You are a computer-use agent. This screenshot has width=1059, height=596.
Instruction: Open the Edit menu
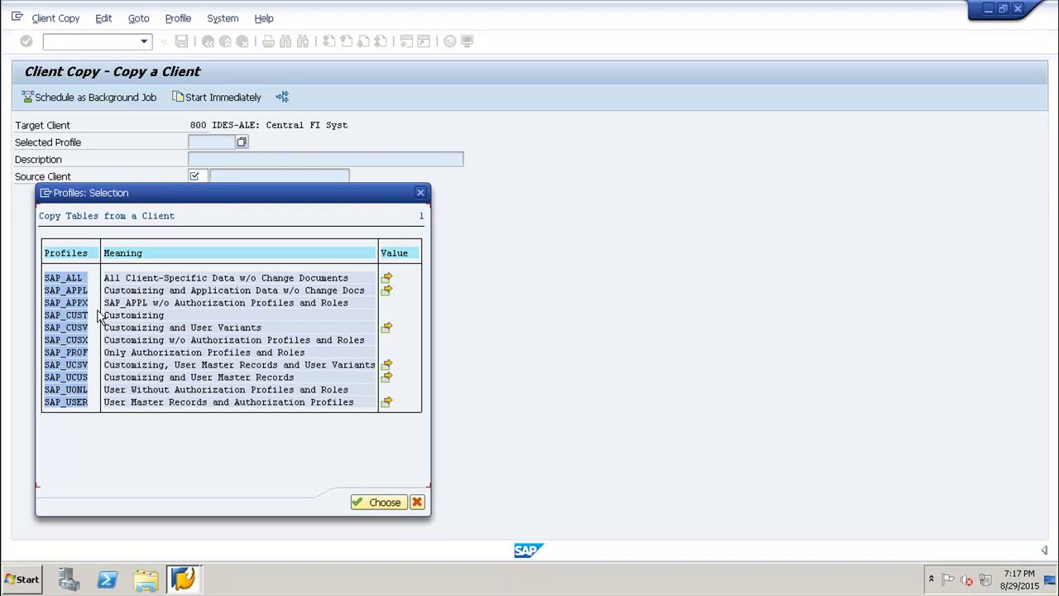tap(103, 18)
